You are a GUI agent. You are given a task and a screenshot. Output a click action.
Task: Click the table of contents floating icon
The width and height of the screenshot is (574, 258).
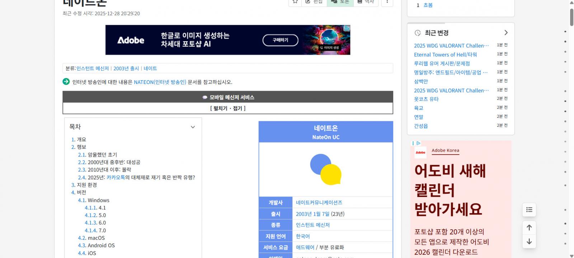coord(529,210)
